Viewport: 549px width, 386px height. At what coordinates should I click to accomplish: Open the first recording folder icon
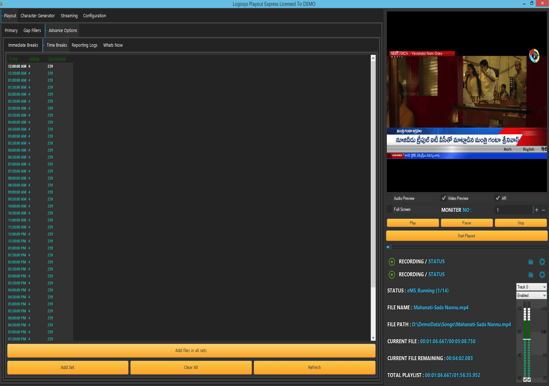click(x=531, y=262)
